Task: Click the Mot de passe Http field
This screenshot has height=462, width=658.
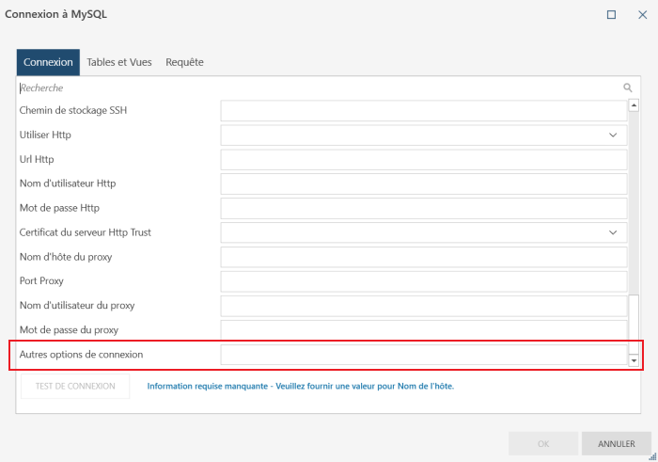Action: (x=424, y=208)
